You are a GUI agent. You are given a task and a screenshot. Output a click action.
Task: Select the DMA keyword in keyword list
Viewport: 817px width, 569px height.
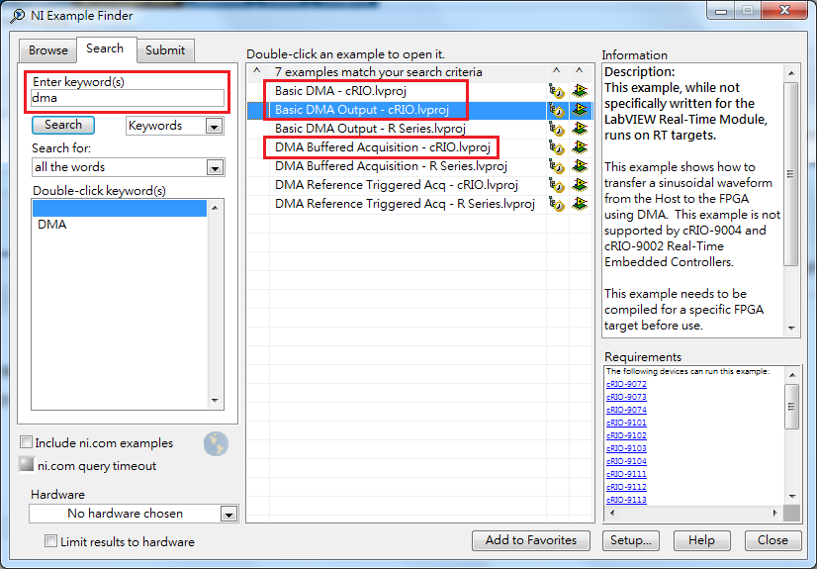tap(120, 225)
